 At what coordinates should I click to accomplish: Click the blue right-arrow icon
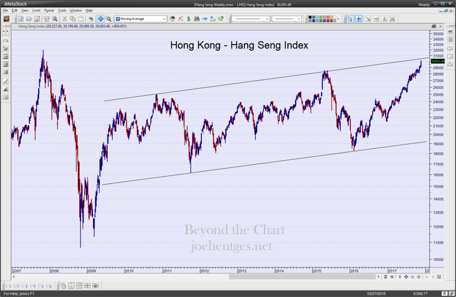(x=205, y=19)
